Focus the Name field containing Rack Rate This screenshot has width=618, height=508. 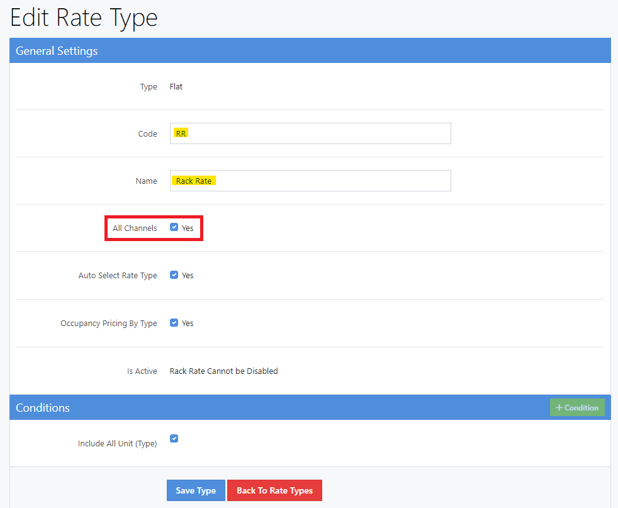(x=310, y=181)
